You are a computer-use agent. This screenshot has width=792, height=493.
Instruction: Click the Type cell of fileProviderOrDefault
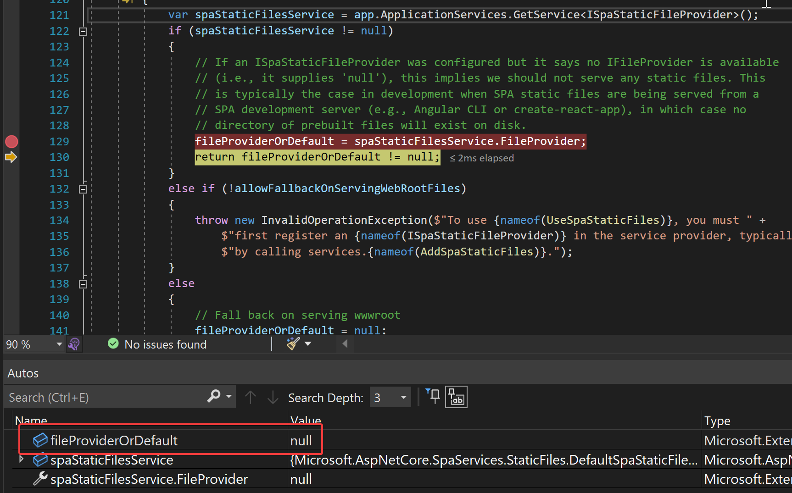click(x=747, y=441)
